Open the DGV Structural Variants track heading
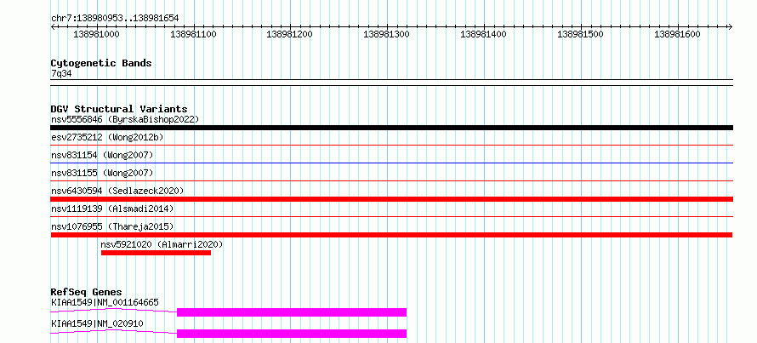 point(119,109)
